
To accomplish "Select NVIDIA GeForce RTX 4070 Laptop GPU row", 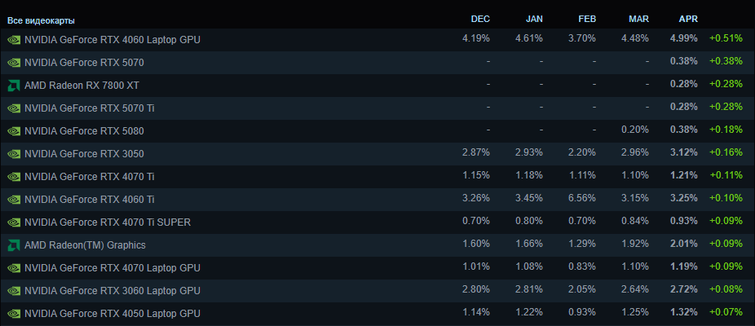I will point(112,267).
